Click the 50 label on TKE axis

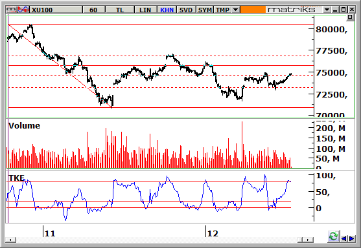pos(323,192)
